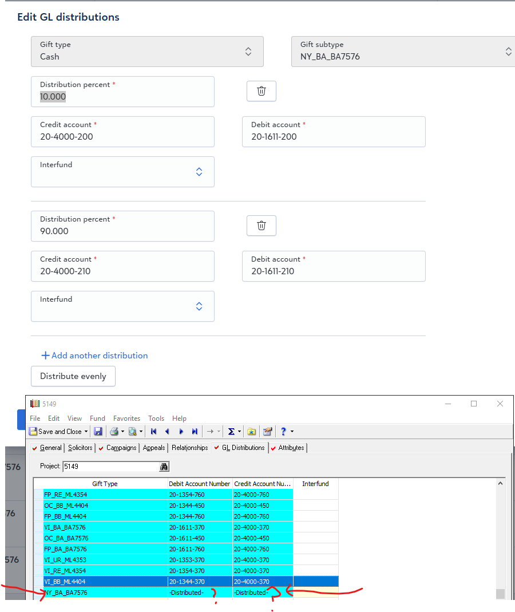Click Debit account field 20-1611-210
The height and width of the screenshot is (612, 515).
click(x=334, y=266)
